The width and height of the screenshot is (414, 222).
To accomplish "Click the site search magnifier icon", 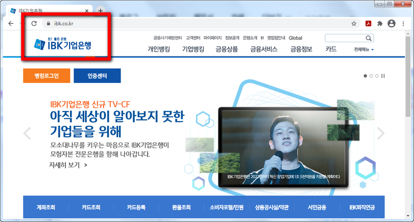I will pyautogui.click(x=368, y=38).
